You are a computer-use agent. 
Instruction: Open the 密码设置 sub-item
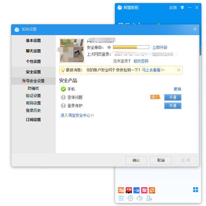coord(33,103)
